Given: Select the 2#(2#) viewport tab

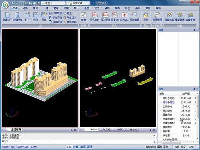Looking at the screenshot, I should [106, 129].
